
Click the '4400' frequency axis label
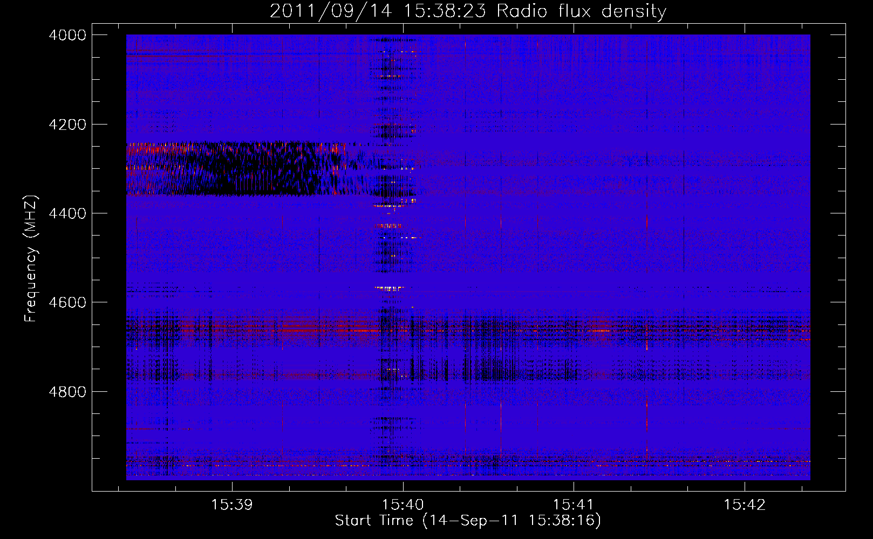67,213
